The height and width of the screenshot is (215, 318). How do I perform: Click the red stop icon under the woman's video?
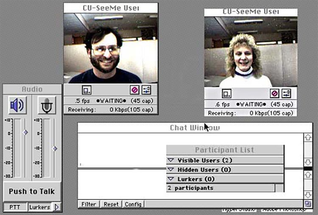point(274,93)
